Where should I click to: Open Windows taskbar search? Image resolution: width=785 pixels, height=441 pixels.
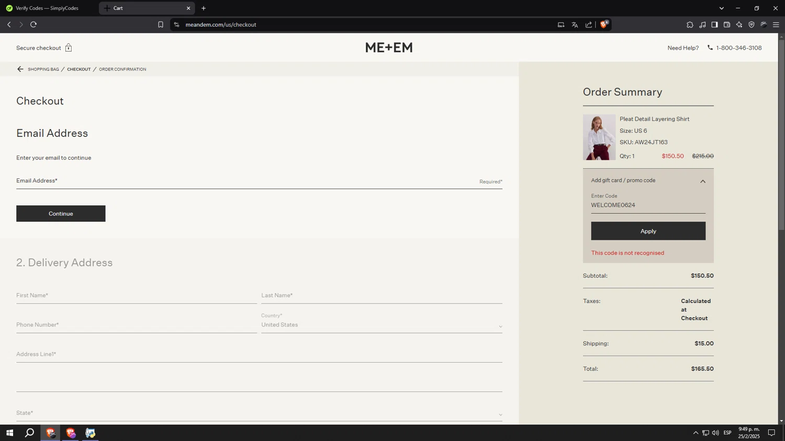[x=30, y=433]
